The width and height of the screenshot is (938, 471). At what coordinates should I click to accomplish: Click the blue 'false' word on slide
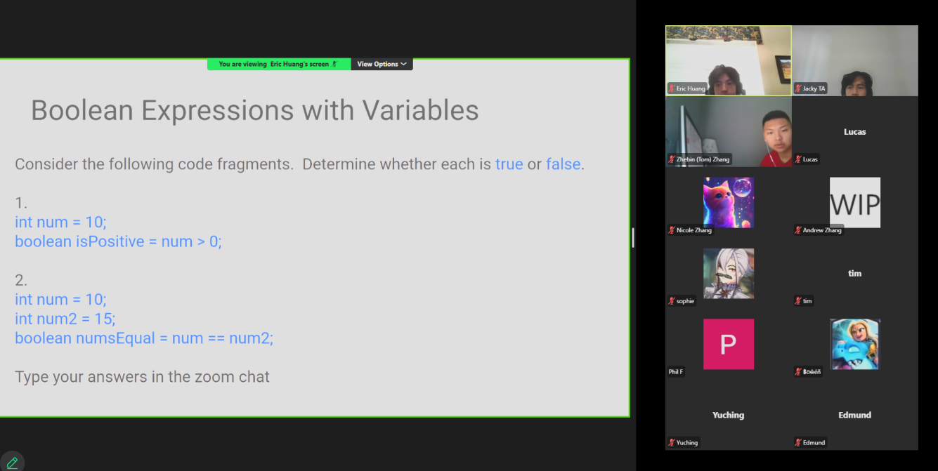click(x=563, y=164)
